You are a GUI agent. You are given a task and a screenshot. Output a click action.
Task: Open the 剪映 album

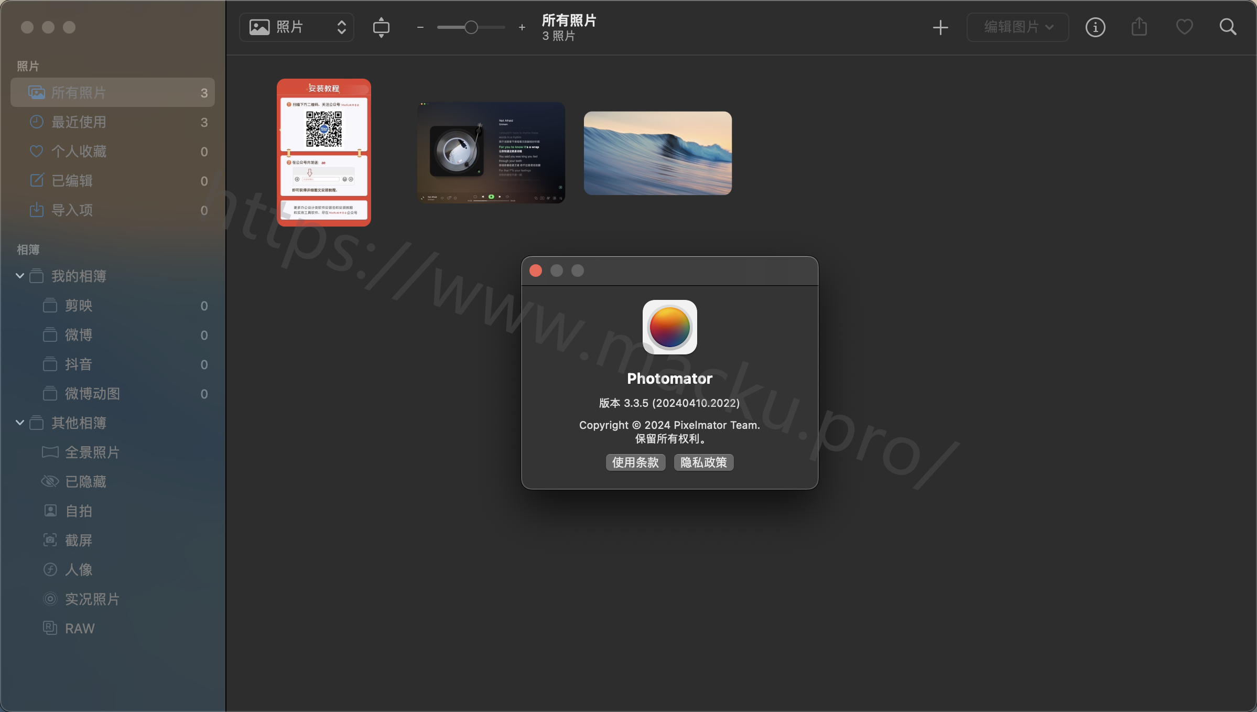[x=113, y=306]
